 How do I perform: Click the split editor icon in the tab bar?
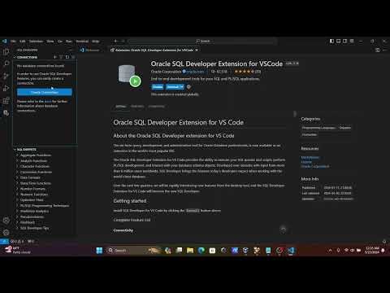pos(377,50)
